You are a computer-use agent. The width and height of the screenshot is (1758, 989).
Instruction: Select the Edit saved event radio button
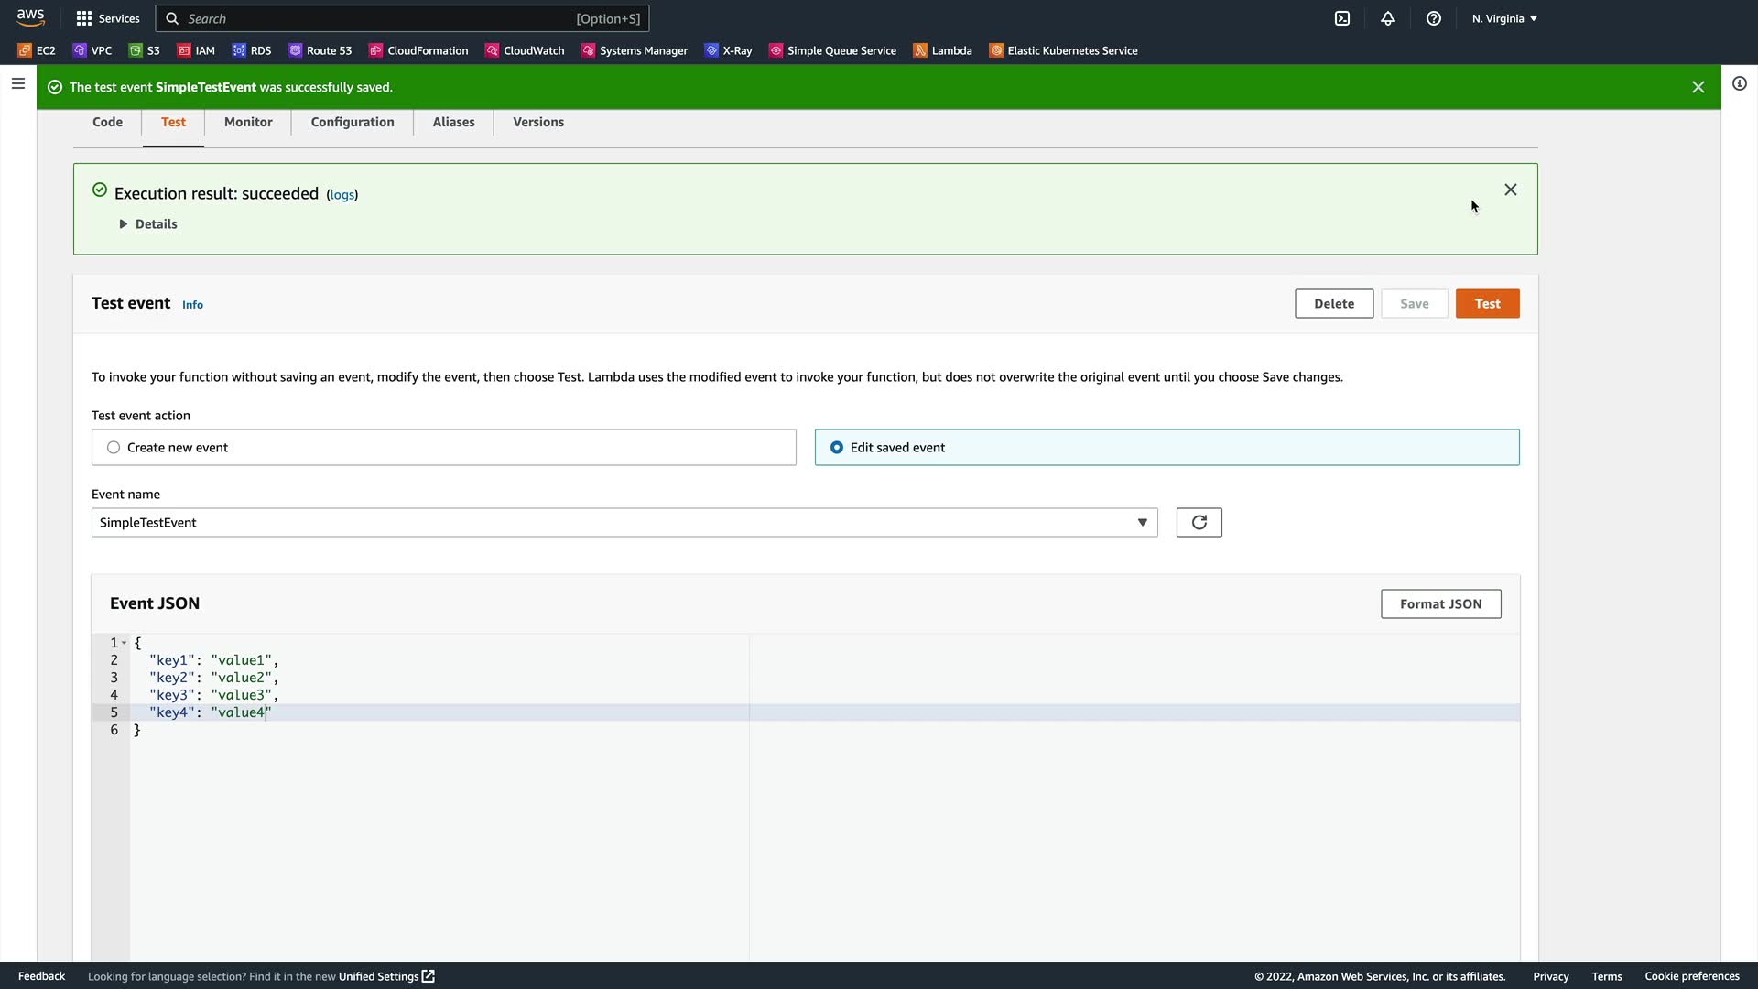[x=837, y=448]
